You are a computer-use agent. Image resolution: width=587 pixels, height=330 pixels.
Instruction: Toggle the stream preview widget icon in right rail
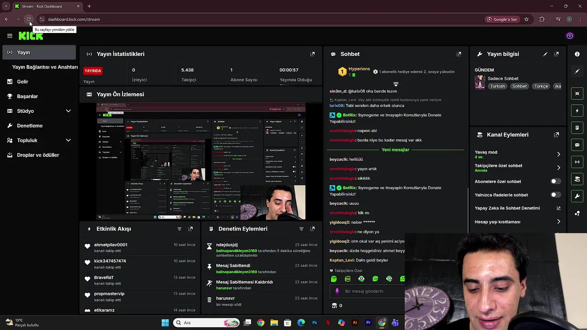click(577, 93)
